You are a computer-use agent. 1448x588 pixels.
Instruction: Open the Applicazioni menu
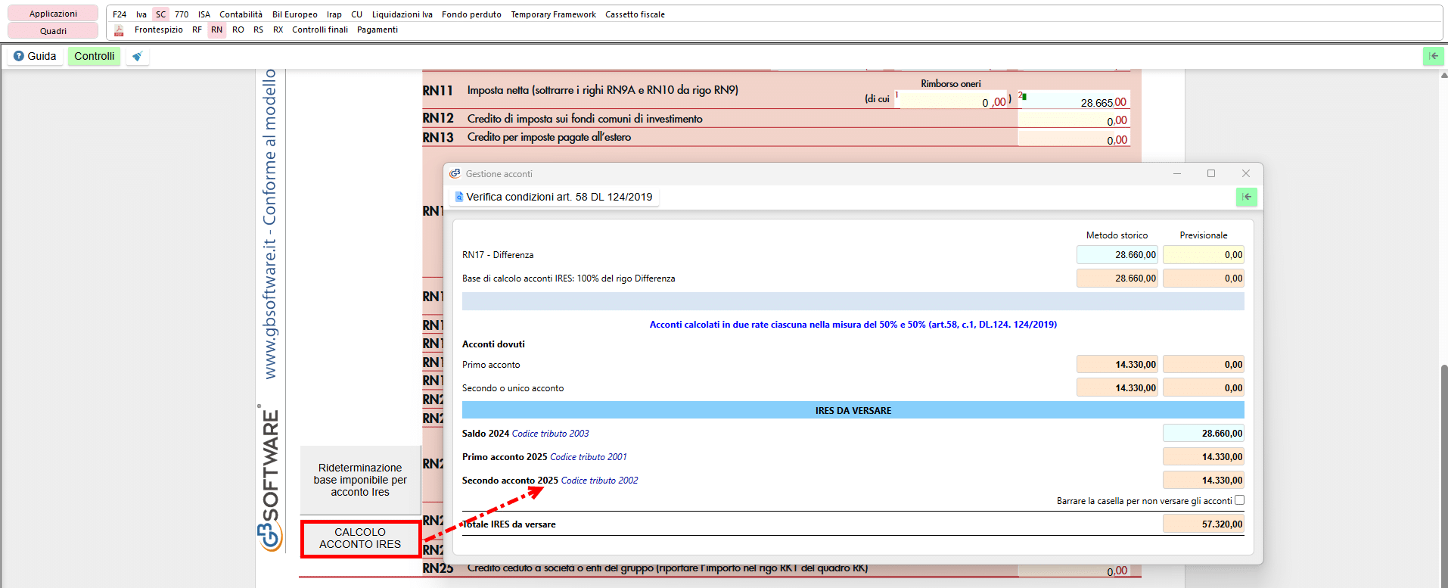[53, 14]
